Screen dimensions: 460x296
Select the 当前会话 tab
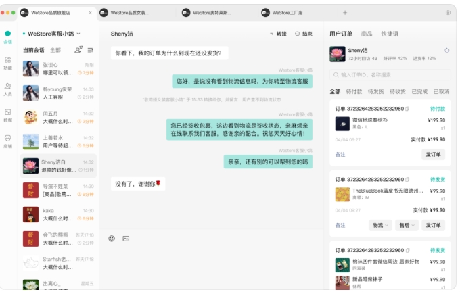[x=33, y=50]
